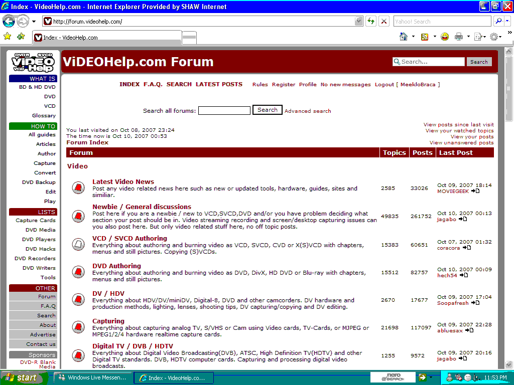The image size is (514, 385).
Task: Expand the toolbar overflow chevron
Action: pyautogui.click(x=510, y=33)
